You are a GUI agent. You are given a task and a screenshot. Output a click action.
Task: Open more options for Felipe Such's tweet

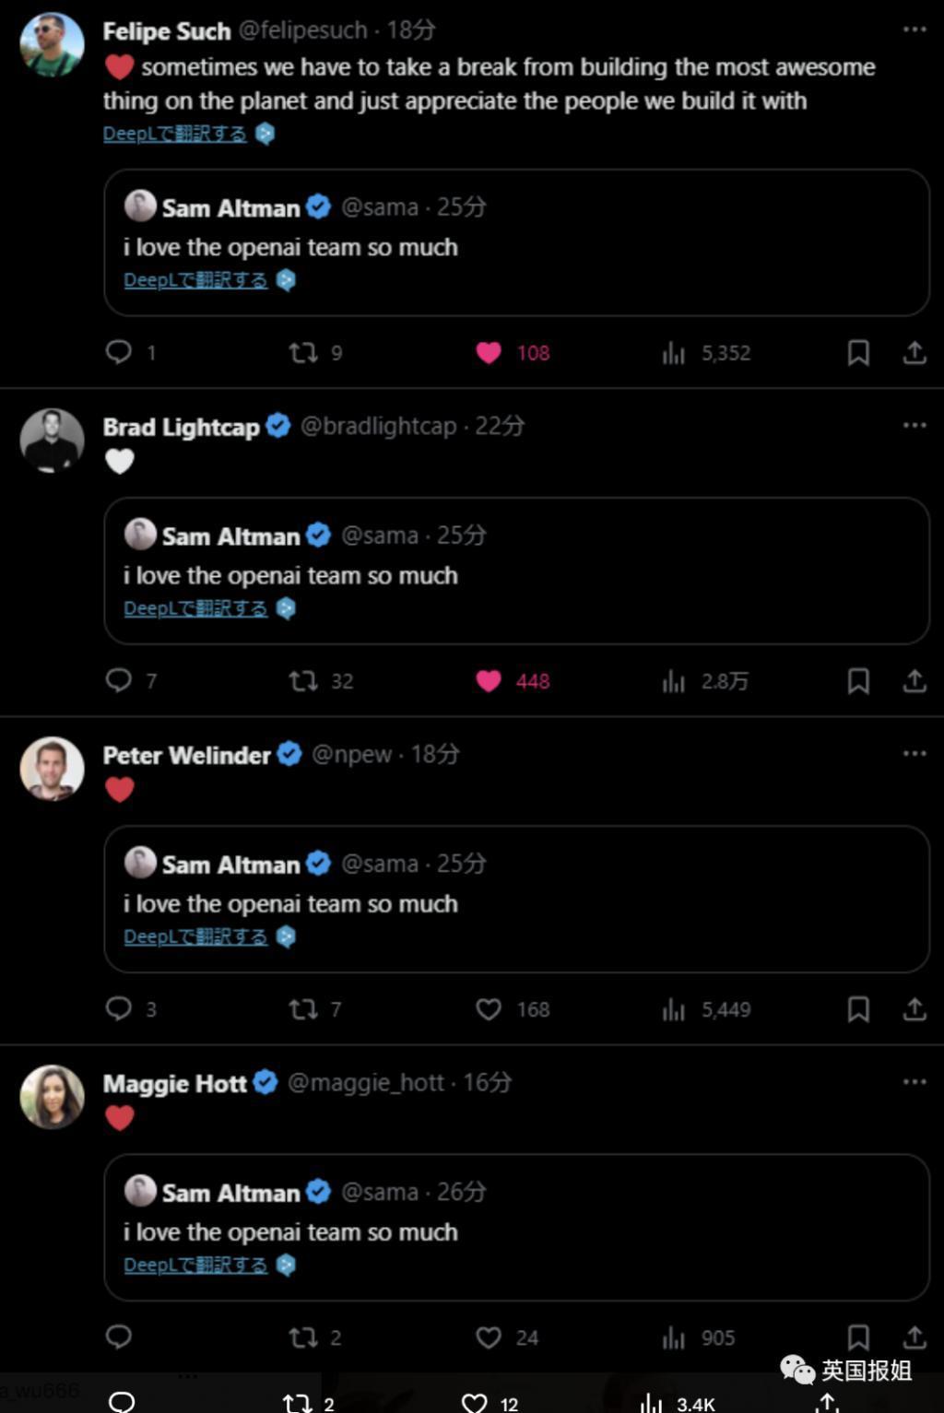click(x=914, y=29)
